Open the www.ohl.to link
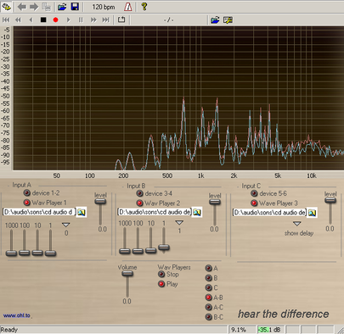344x334 pixels. pyautogui.click(x=17, y=315)
